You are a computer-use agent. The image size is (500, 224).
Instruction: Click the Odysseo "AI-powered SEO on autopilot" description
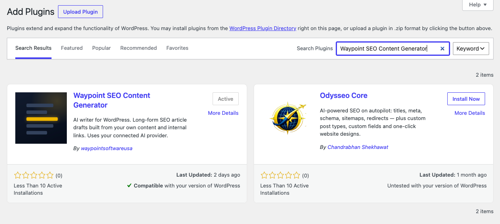373,122
